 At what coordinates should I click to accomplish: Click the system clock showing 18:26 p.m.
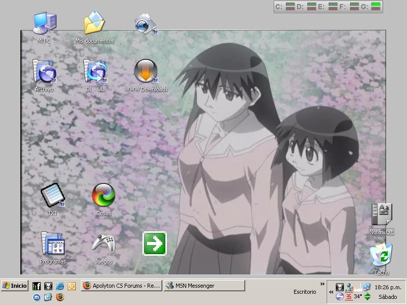[x=388, y=287]
